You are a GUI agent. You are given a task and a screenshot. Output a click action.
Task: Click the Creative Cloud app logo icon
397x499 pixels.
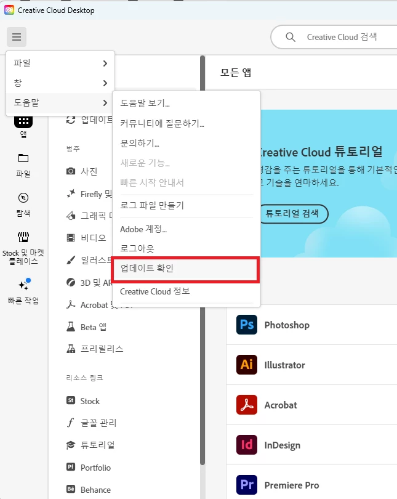pos(9,10)
